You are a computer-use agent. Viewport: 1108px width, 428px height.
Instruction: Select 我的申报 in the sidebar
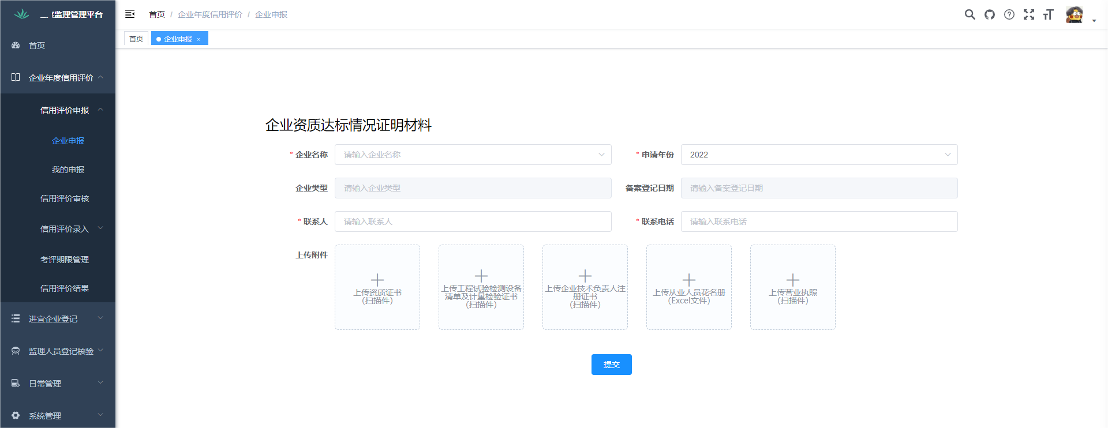coord(68,170)
